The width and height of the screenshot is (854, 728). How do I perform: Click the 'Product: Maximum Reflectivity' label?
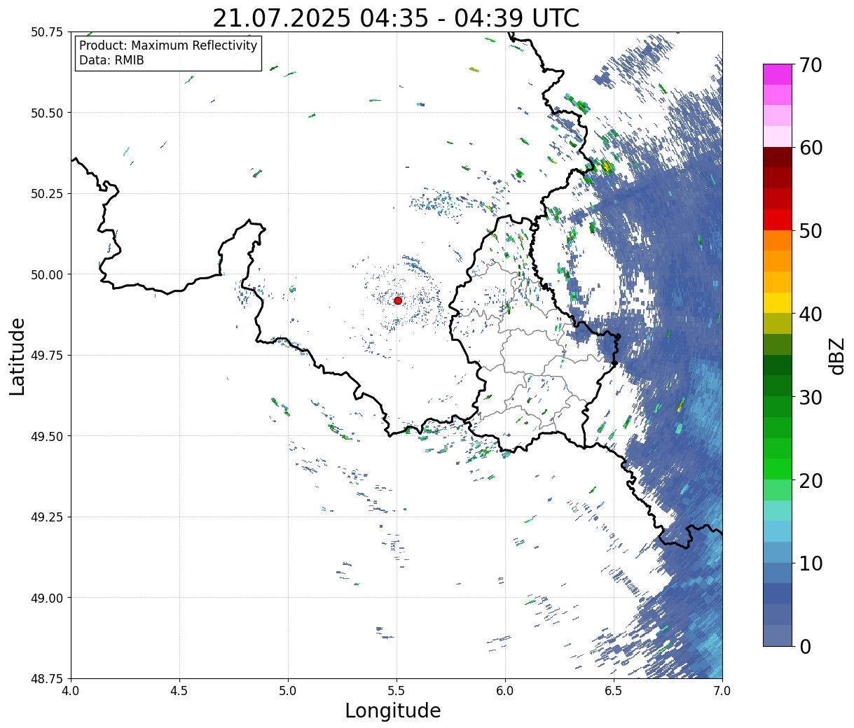[168, 45]
